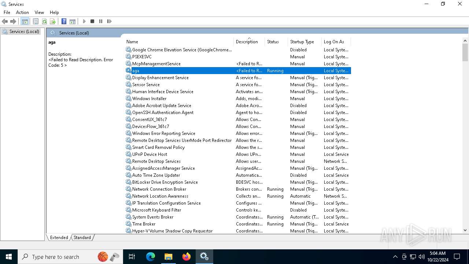Open the Help toolbar icon
The image size is (469, 264).
(64, 21)
